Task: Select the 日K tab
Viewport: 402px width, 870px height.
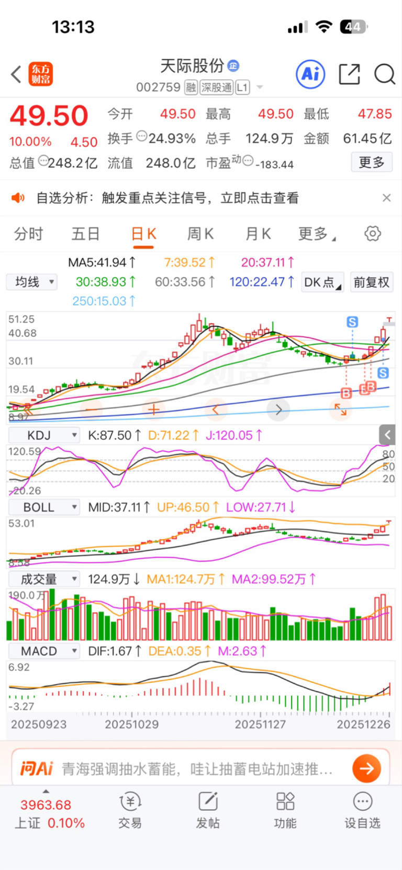Action: tap(143, 234)
